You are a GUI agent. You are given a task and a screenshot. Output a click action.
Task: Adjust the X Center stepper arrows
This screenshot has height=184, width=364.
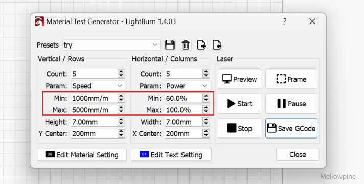pos(206,133)
